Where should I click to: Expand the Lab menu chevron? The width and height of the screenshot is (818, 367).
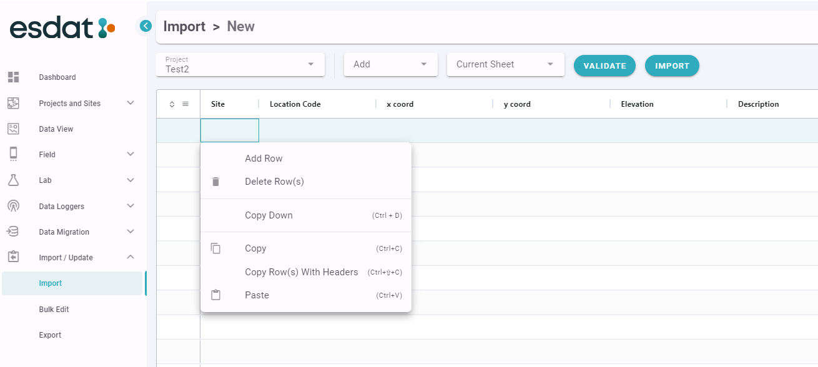pyautogui.click(x=131, y=180)
